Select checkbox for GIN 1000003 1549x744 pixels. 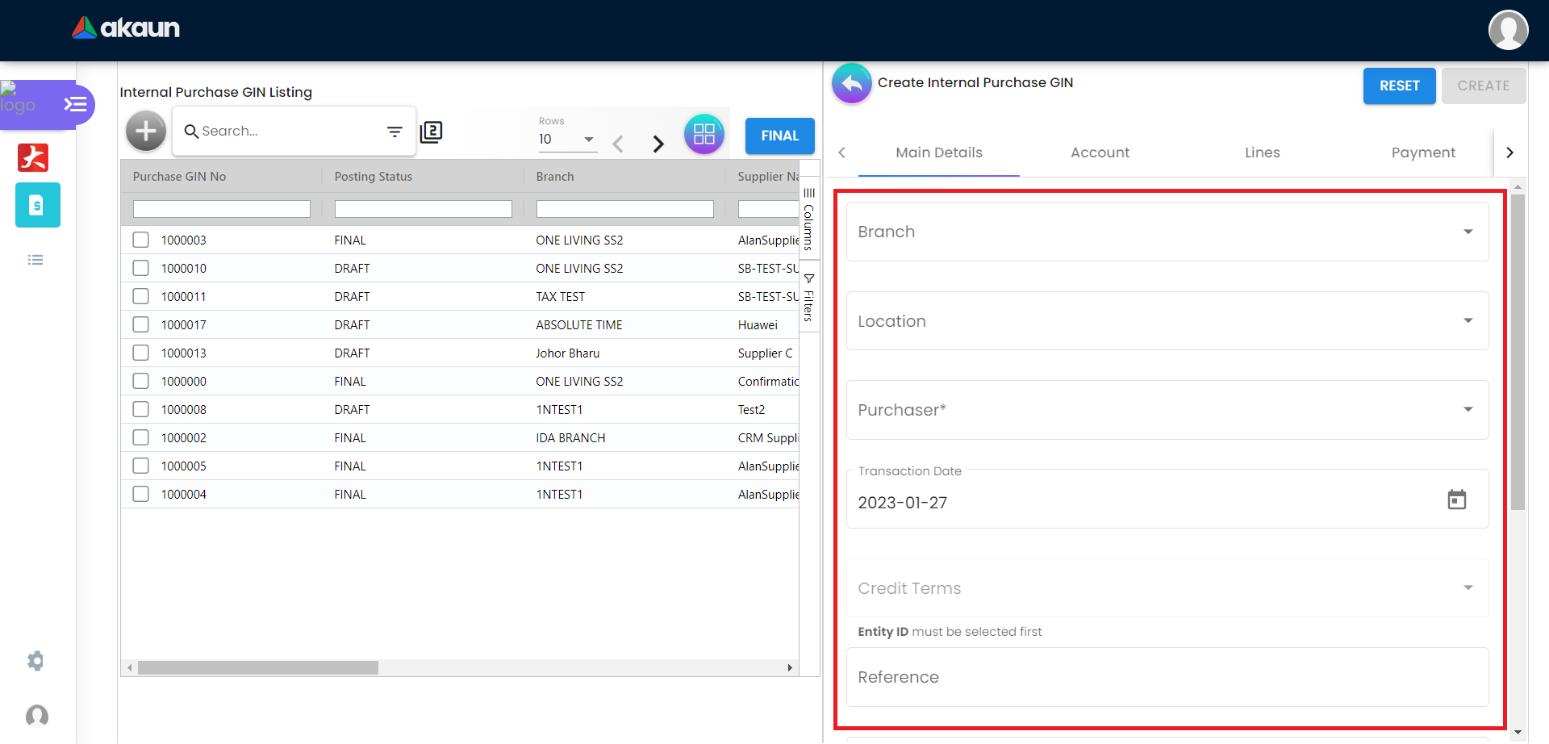coord(141,240)
